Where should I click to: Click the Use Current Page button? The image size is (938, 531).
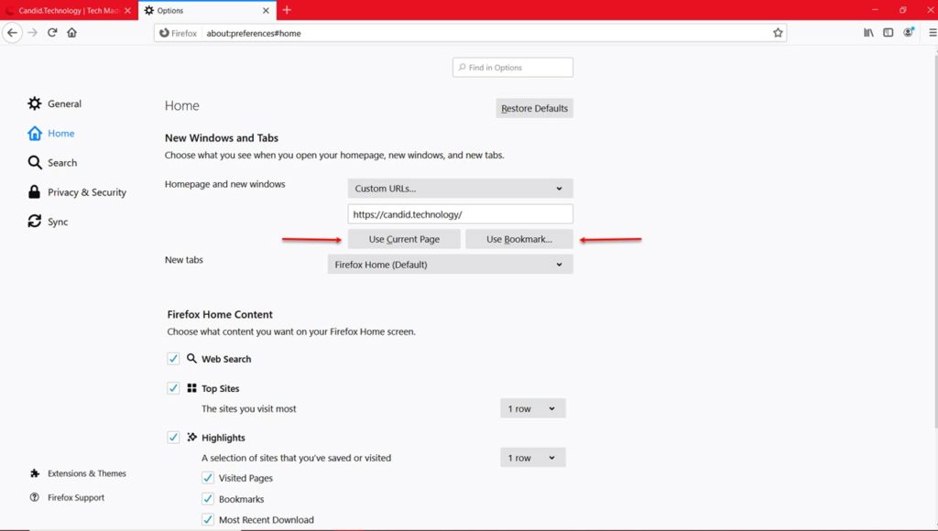[x=404, y=239]
